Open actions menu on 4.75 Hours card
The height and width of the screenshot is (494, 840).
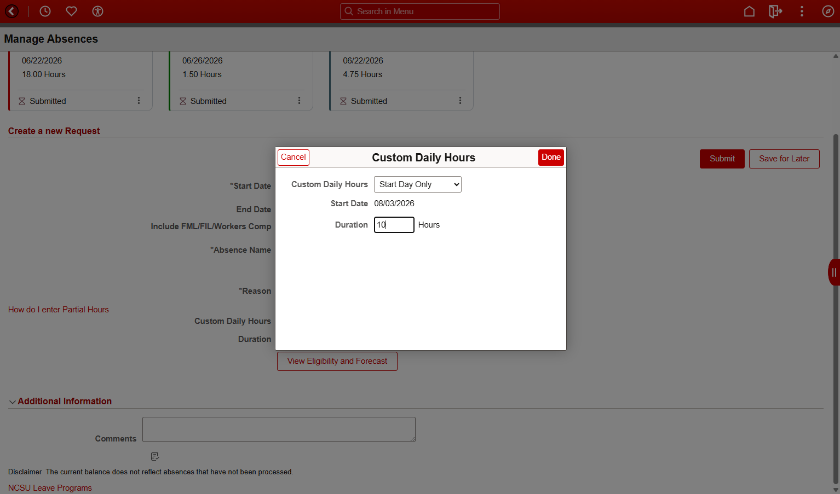(460, 101)
